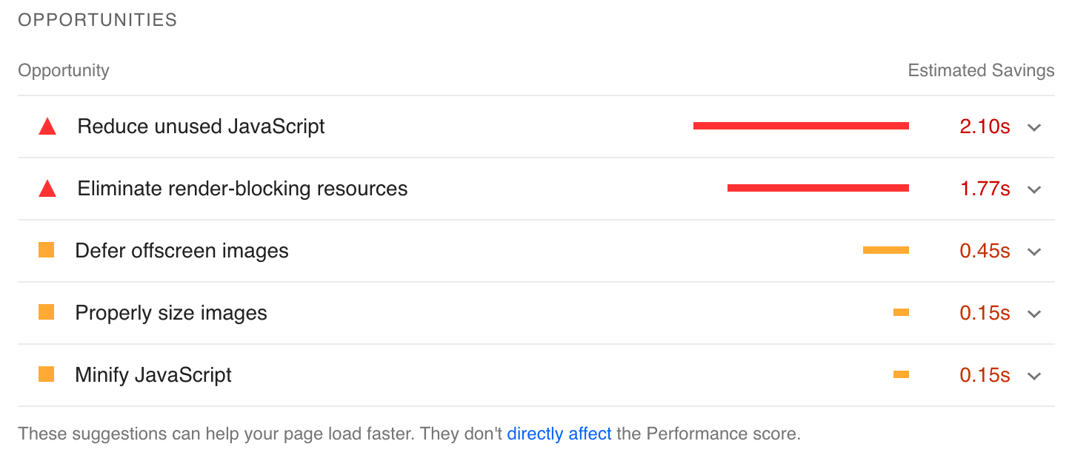Viewport: 1072px width, 458px height.
Task: Select the orange square icon beside Defer offscreen images
Action: click(x=47, y=250)
